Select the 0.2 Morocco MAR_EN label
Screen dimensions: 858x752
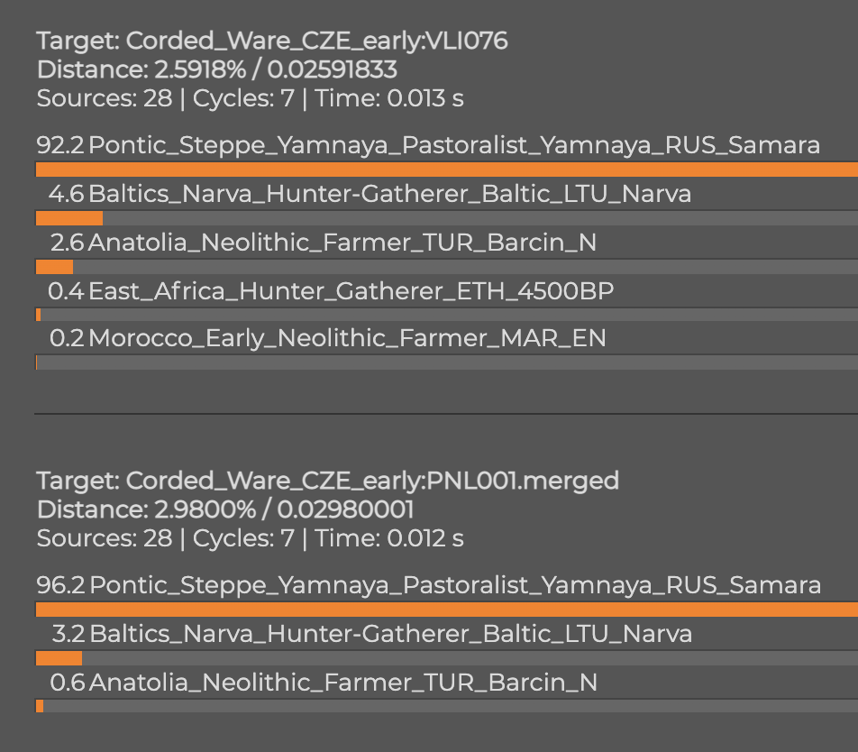pos(328,338)
